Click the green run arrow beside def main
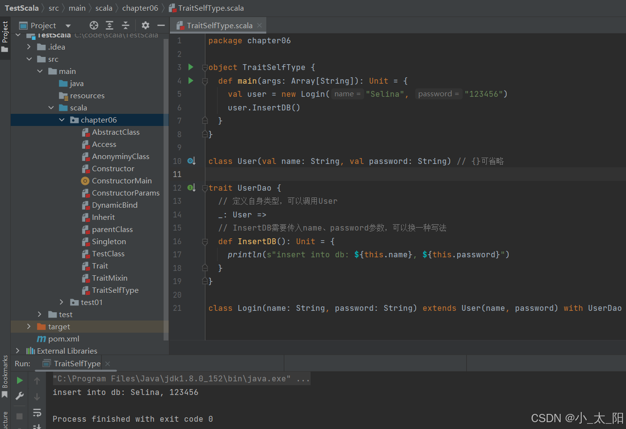 (x=191, y=80)
